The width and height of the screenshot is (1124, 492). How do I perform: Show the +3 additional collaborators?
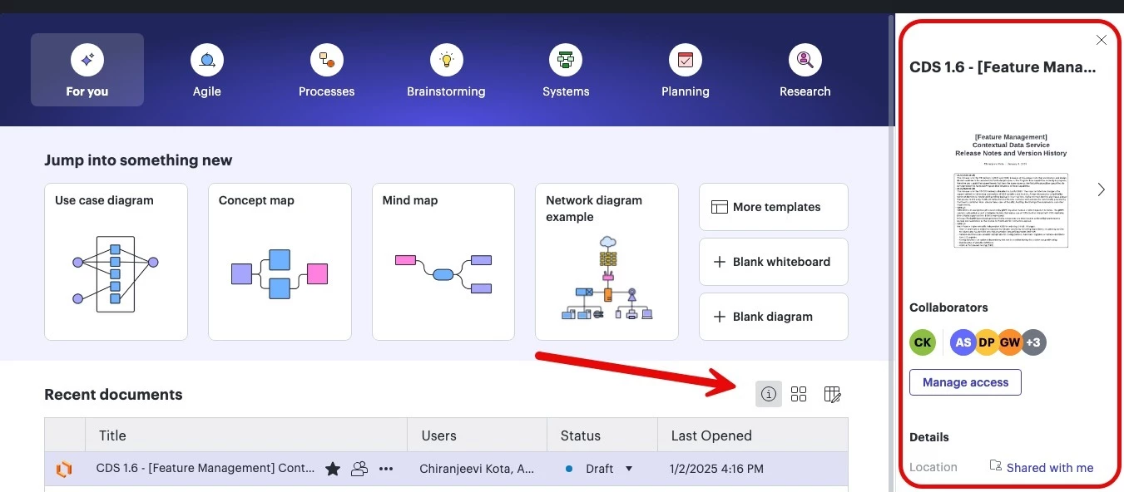[1033, 342]
